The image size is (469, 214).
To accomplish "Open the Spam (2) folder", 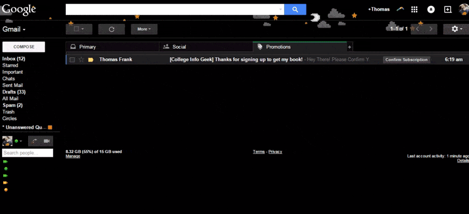I will pyautogui.click(x=13, y=105).
